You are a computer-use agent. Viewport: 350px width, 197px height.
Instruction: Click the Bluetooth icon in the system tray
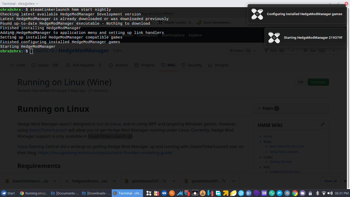click(317, 193)
